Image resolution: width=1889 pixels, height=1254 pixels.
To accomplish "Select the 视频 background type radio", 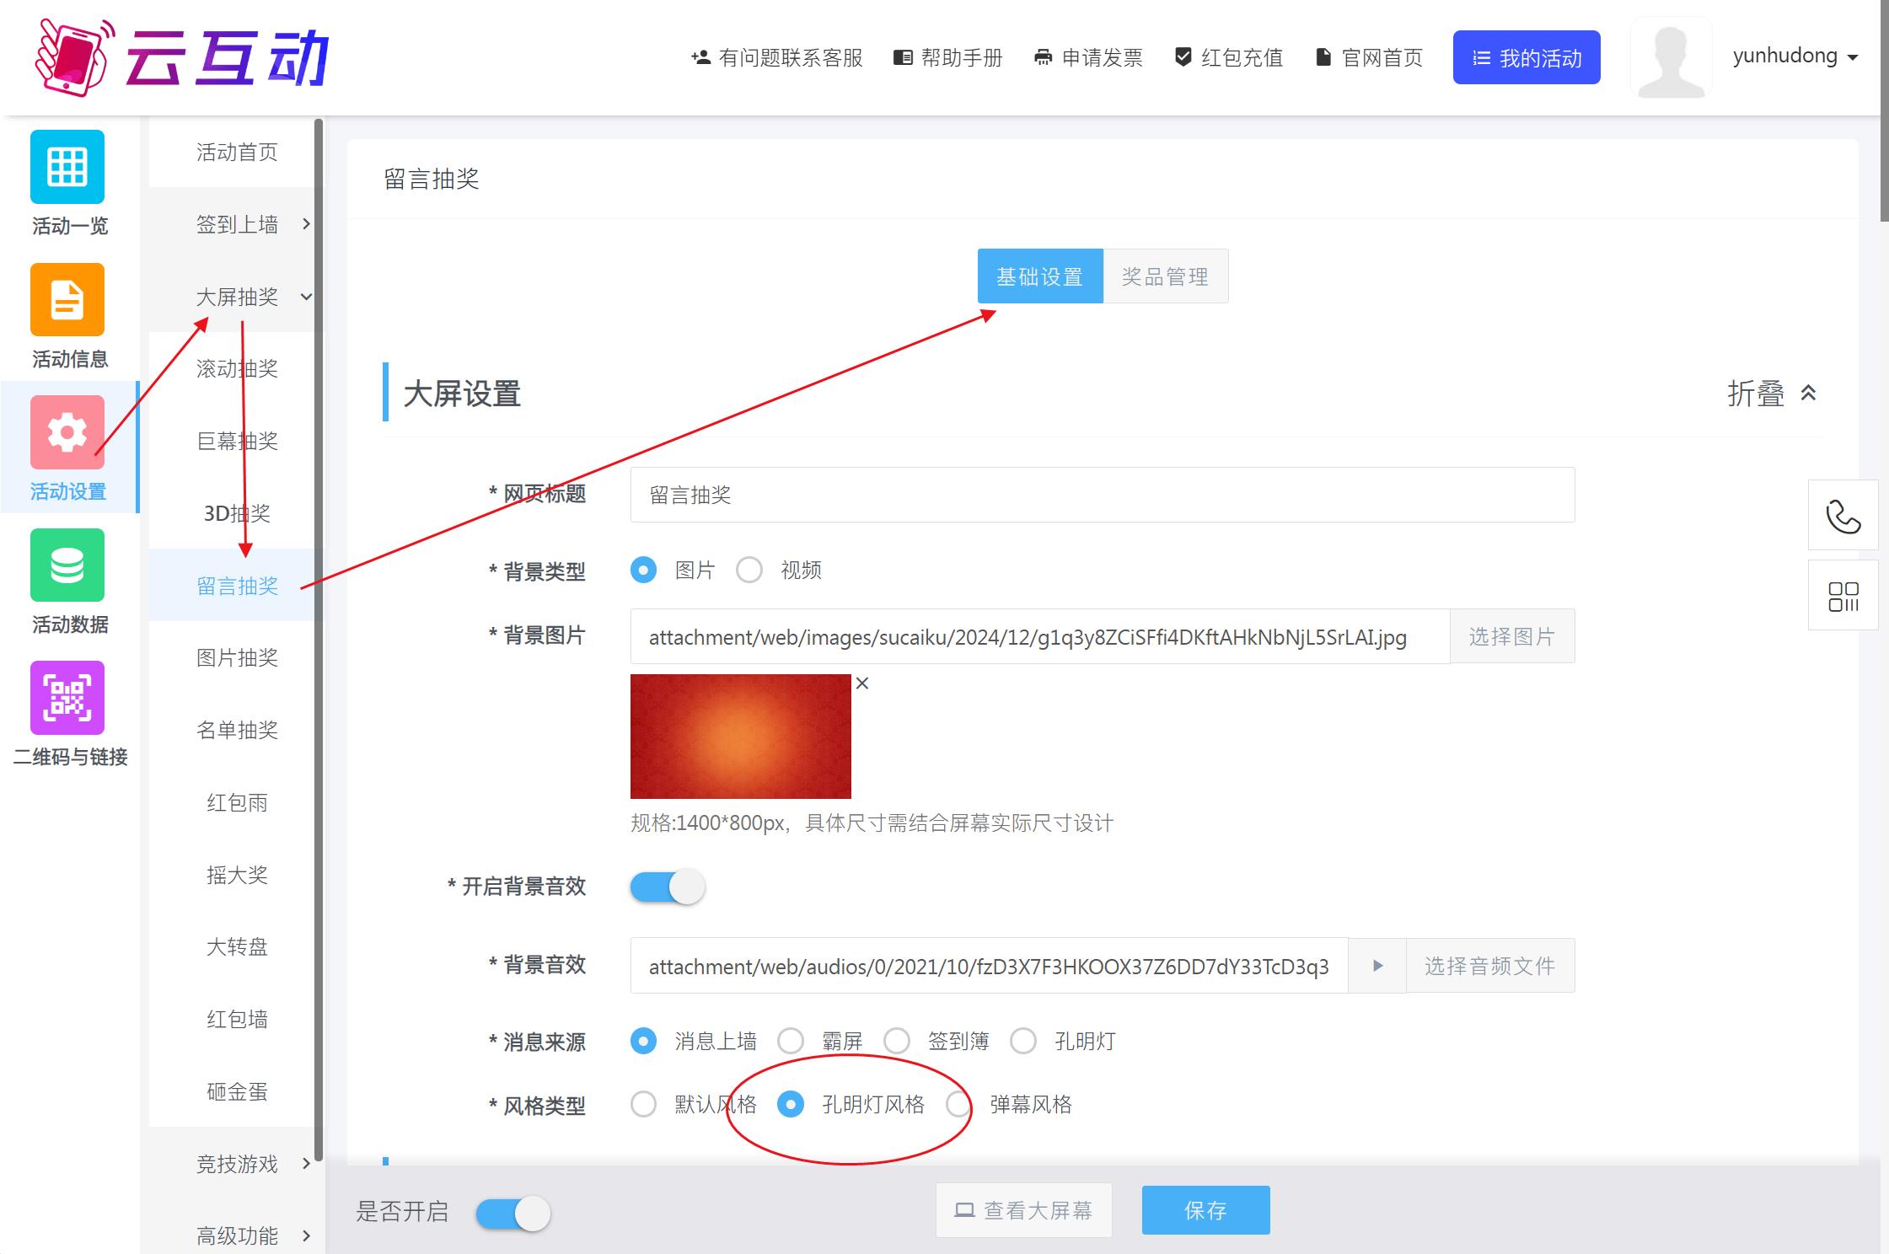I will pyautogui.click(x=749, y=571).
